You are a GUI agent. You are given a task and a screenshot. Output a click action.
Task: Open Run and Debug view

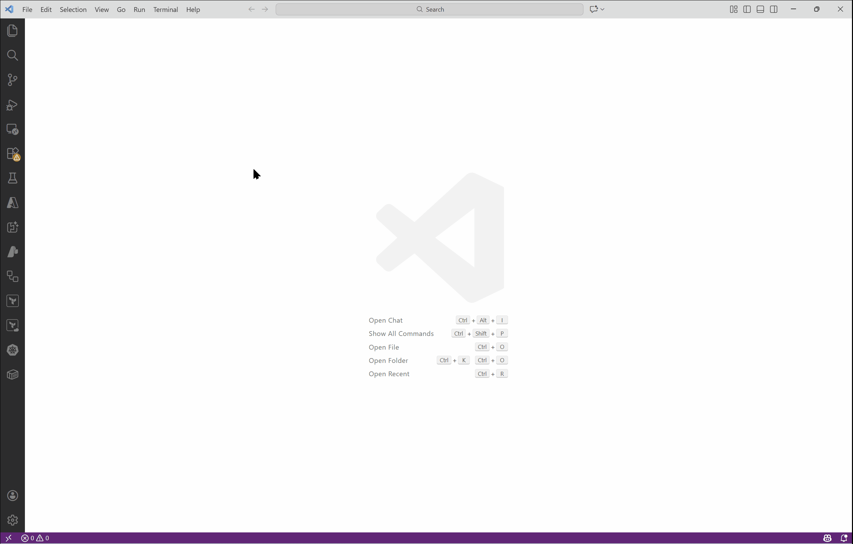[12, 104]
